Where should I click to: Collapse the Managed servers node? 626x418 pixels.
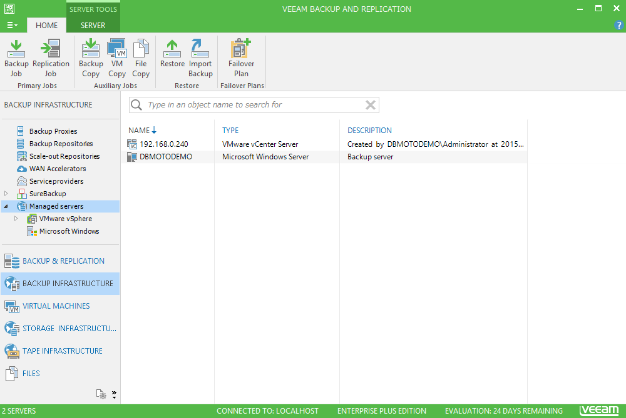[6, 206]
